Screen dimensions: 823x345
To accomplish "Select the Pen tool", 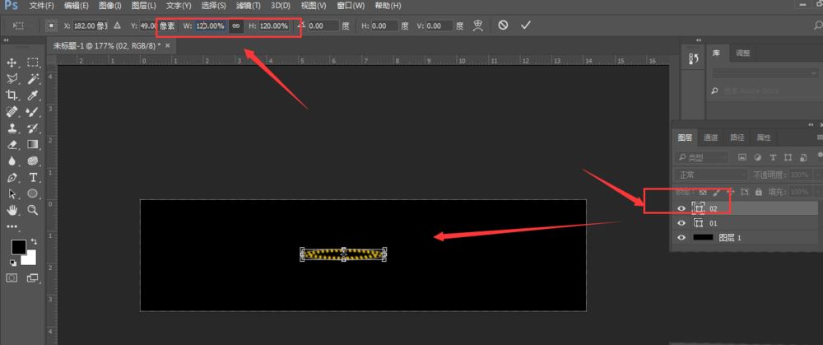I will point(12,178).
